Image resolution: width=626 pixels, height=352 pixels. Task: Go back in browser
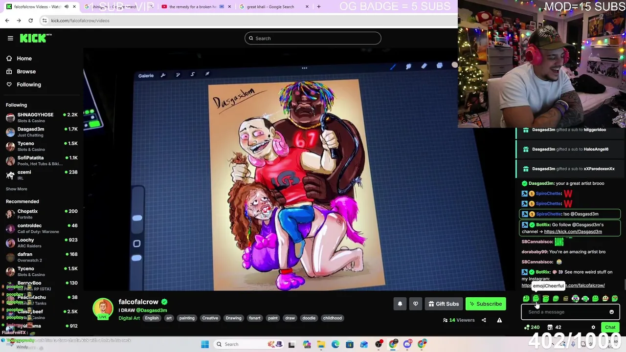coord(7,21)
